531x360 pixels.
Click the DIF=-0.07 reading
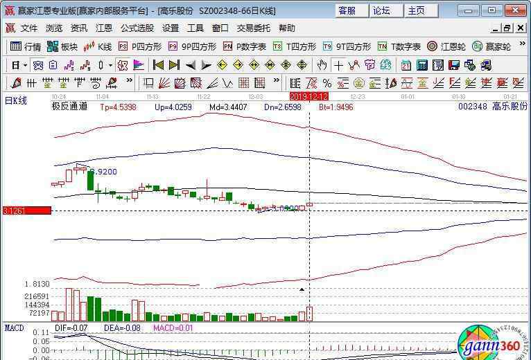71,328
